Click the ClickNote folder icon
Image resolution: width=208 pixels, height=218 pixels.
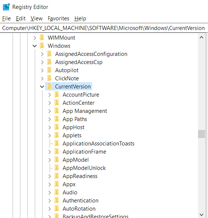coord(49,78)
